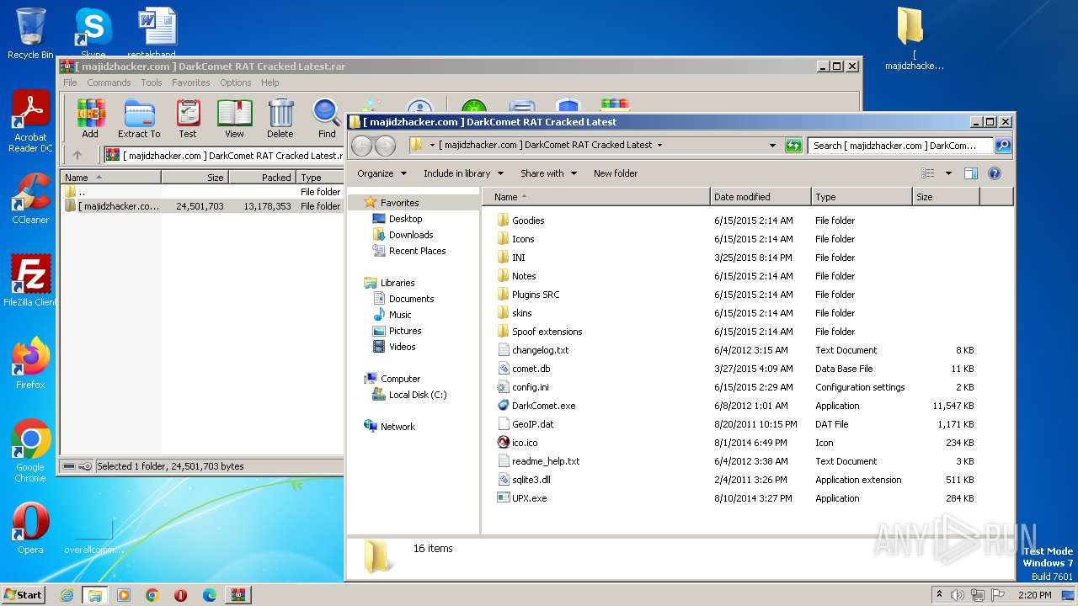1078x606 pixels.
Task: Click the Explorer search magnifier icon
Action: pyautogui.click(x=1002, y=145)
